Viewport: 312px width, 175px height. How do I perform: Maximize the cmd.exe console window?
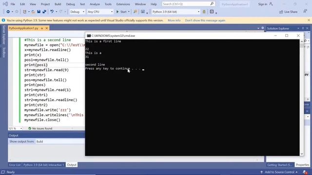tap(287, 35)
